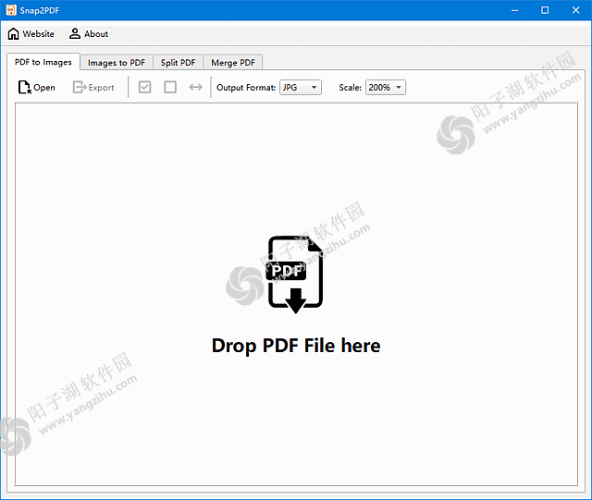Expand the Scale 200% dropdown
This screenshot has width=592, height=500.
point(386,88)
